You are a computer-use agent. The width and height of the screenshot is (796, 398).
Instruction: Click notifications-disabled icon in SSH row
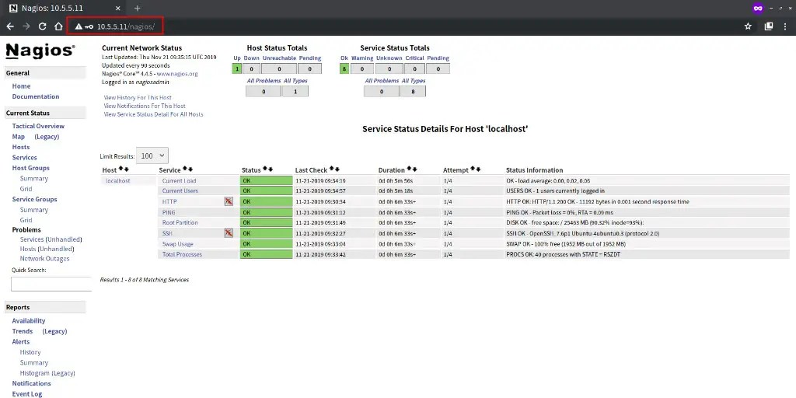tap(229, 233)
